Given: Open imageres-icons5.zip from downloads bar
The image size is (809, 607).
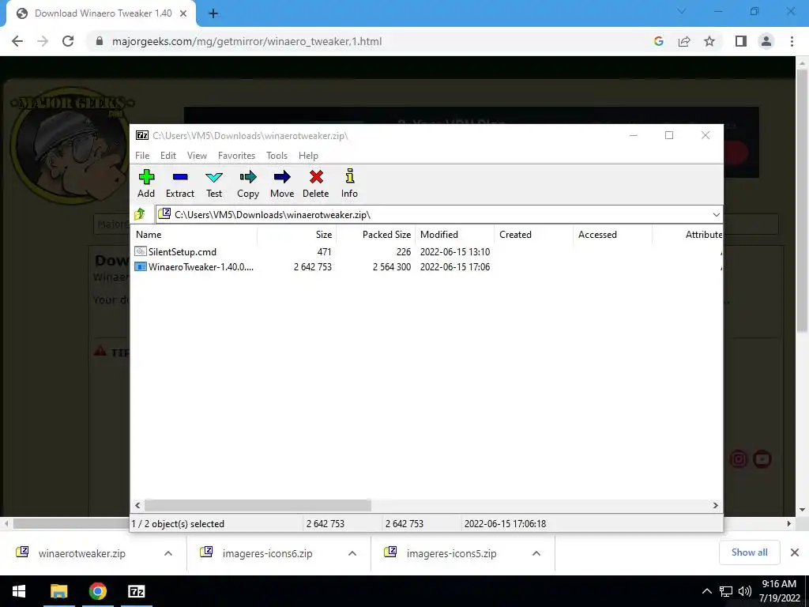Looking at the screenshot, I should point(451,553).
